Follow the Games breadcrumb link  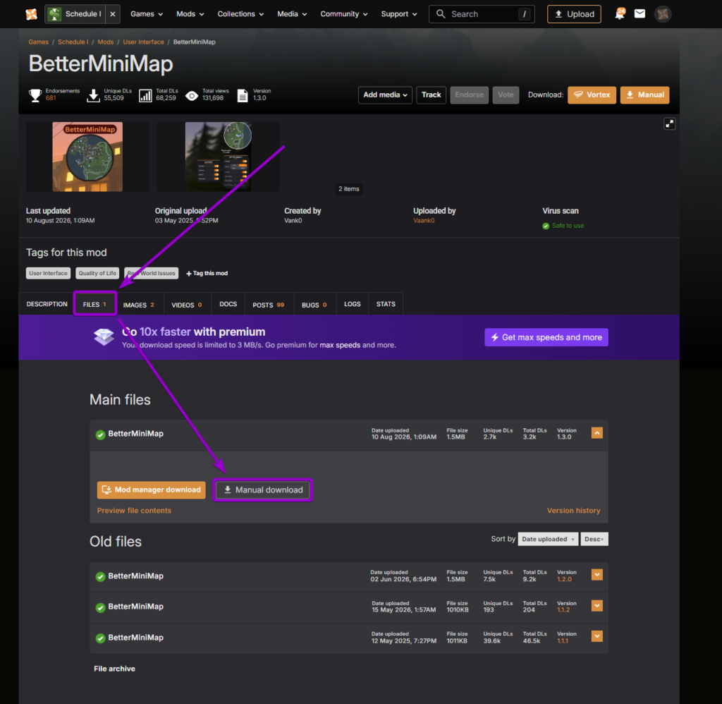coord(38,42)
